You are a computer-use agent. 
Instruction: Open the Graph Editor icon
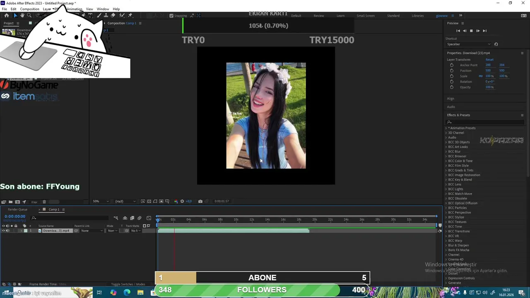149,218
